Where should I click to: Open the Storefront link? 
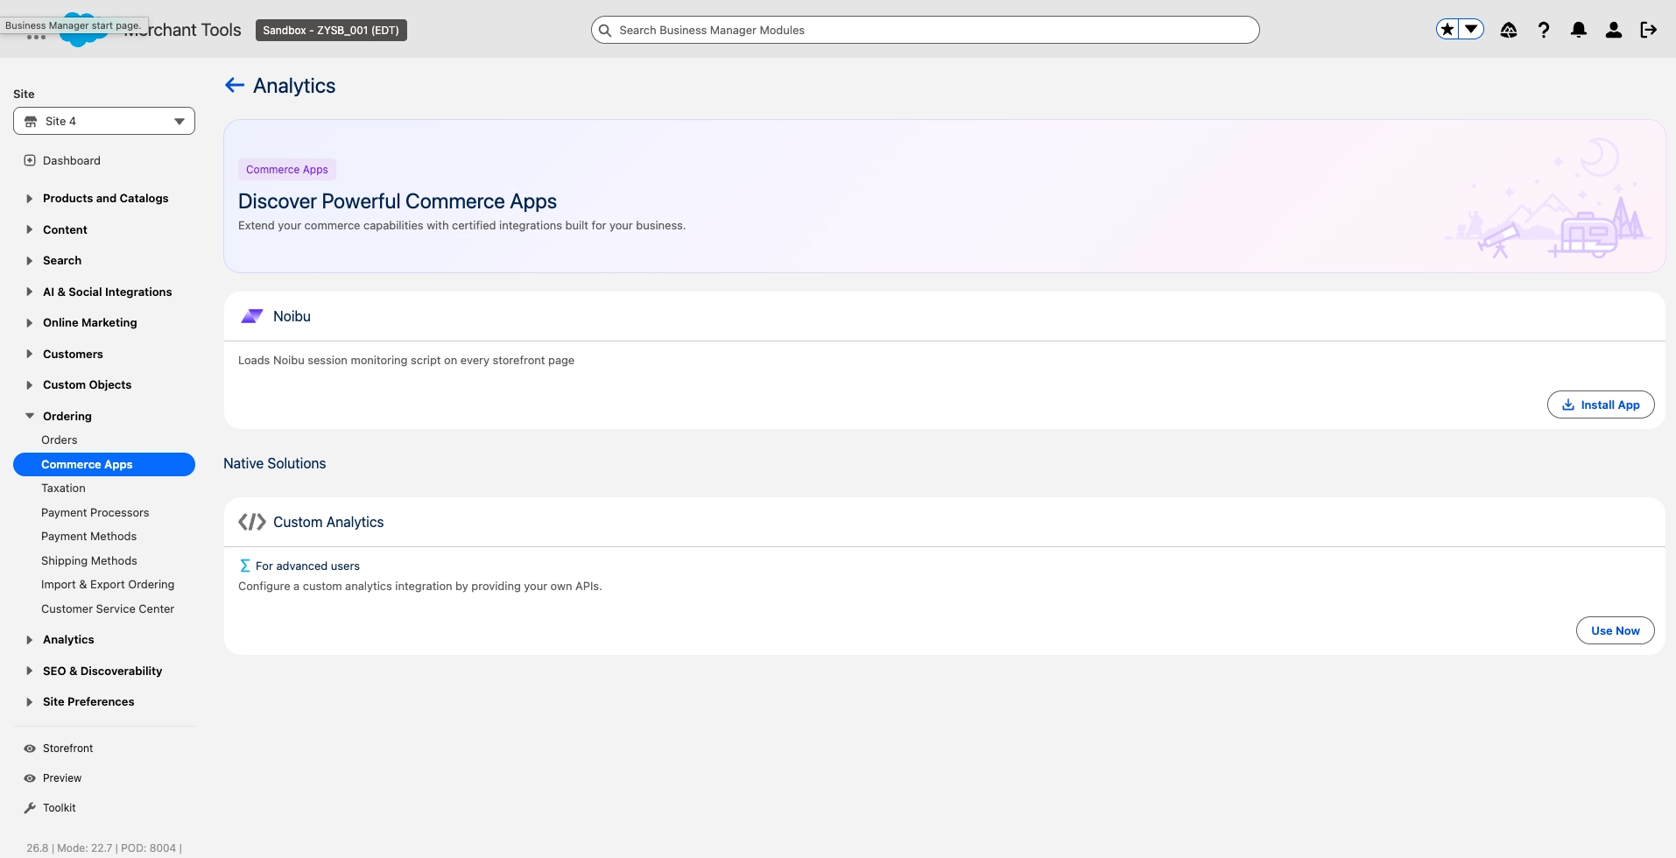tap(67, 748)
